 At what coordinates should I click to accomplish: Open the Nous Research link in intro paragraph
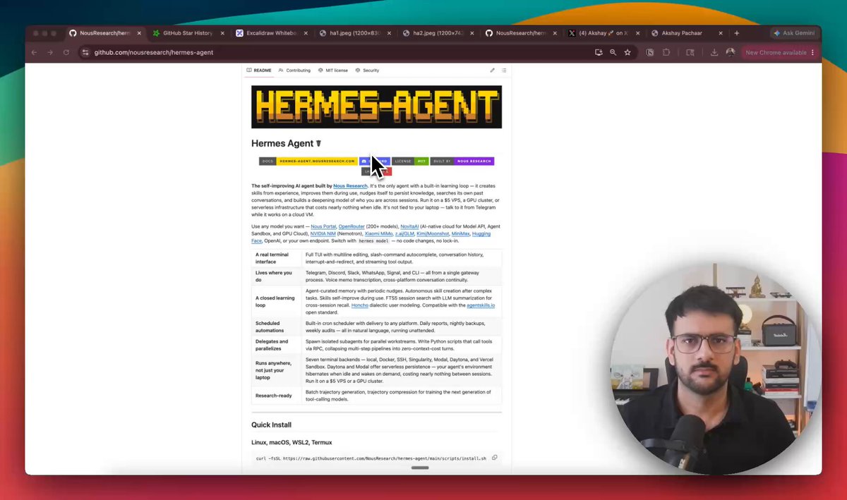350,186
